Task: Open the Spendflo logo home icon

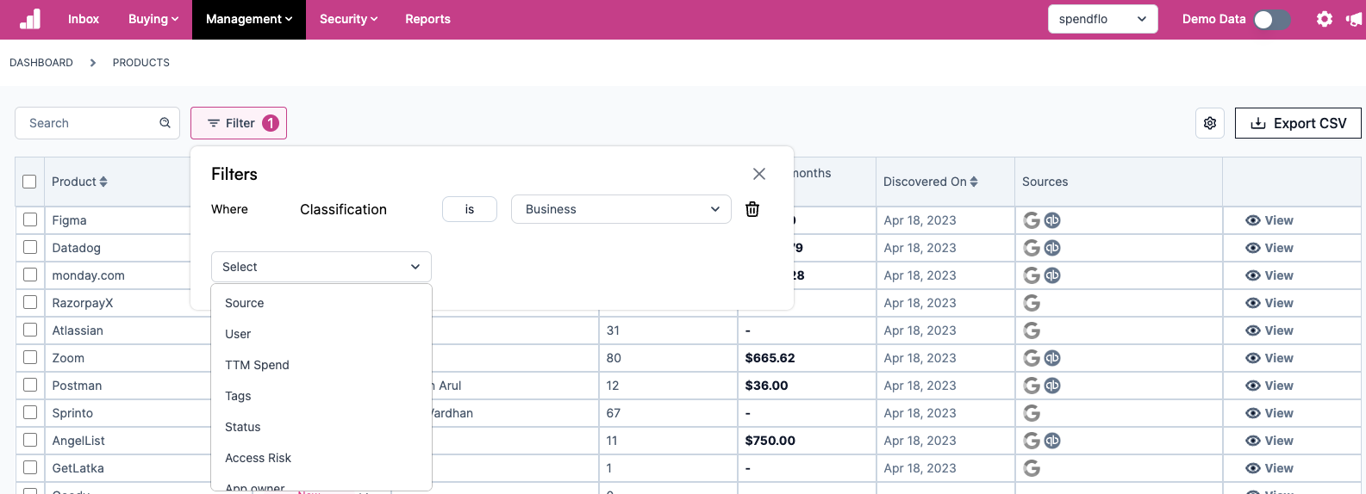Action: pyautogui.click(x=30, y=19)
